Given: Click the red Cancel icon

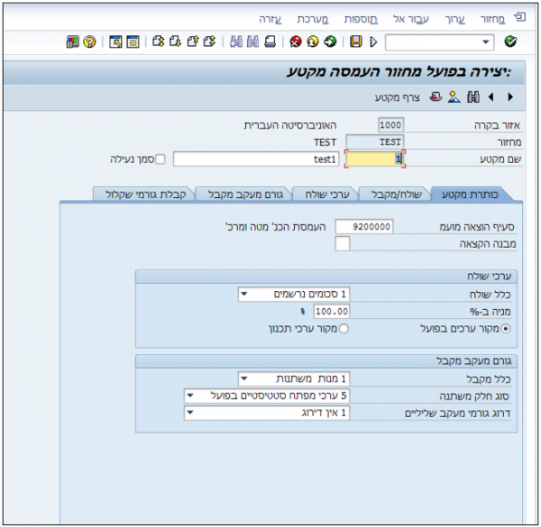Looking at the screenshot, I should coord(296,41).
